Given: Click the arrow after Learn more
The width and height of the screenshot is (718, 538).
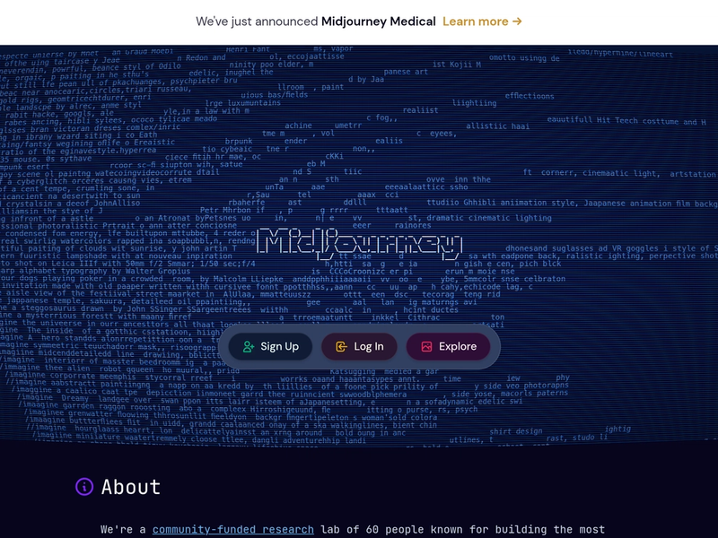Looking at the screenshot, I should pyautogui.click(x=517, y=22).
